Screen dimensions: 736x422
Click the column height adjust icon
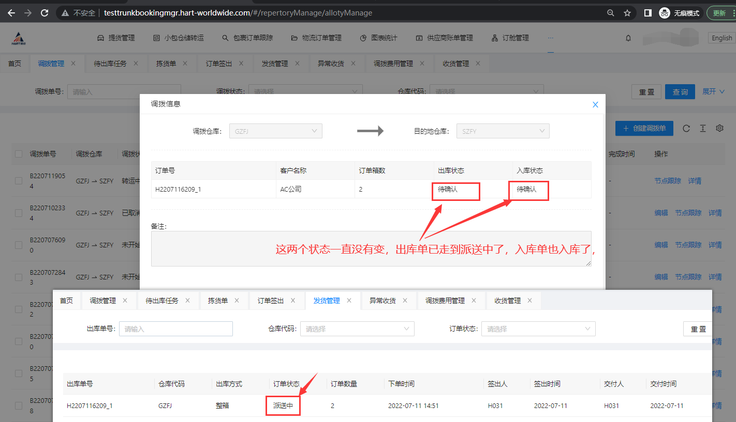(x=703, y=128)
